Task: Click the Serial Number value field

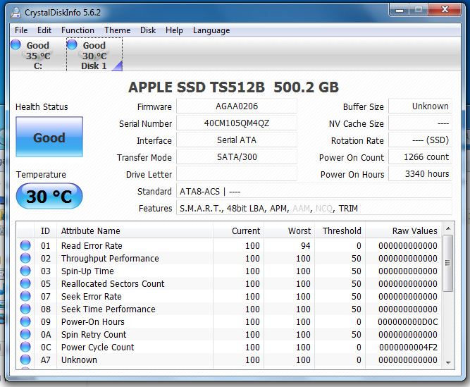Action: coord(237,123)
